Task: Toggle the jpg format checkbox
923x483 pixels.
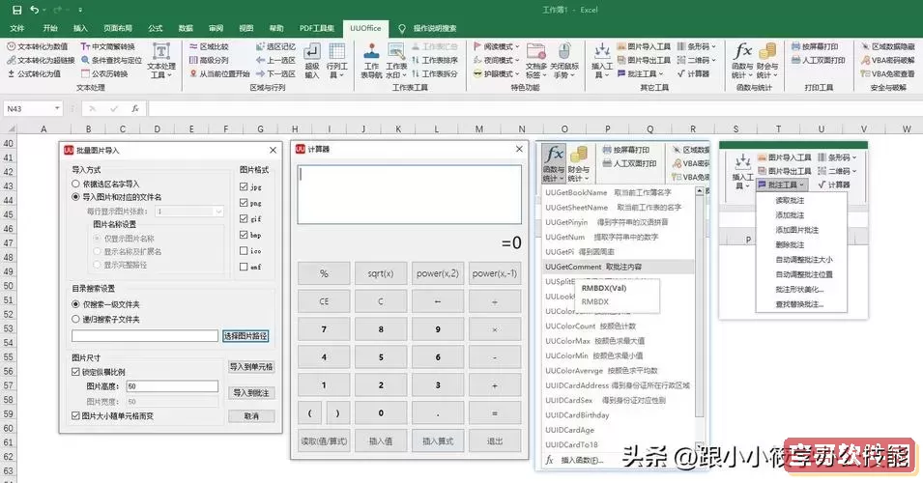Action: coord(244,187)
